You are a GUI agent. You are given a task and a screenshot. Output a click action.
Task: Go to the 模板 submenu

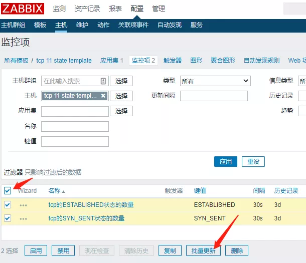pos(40,25)
